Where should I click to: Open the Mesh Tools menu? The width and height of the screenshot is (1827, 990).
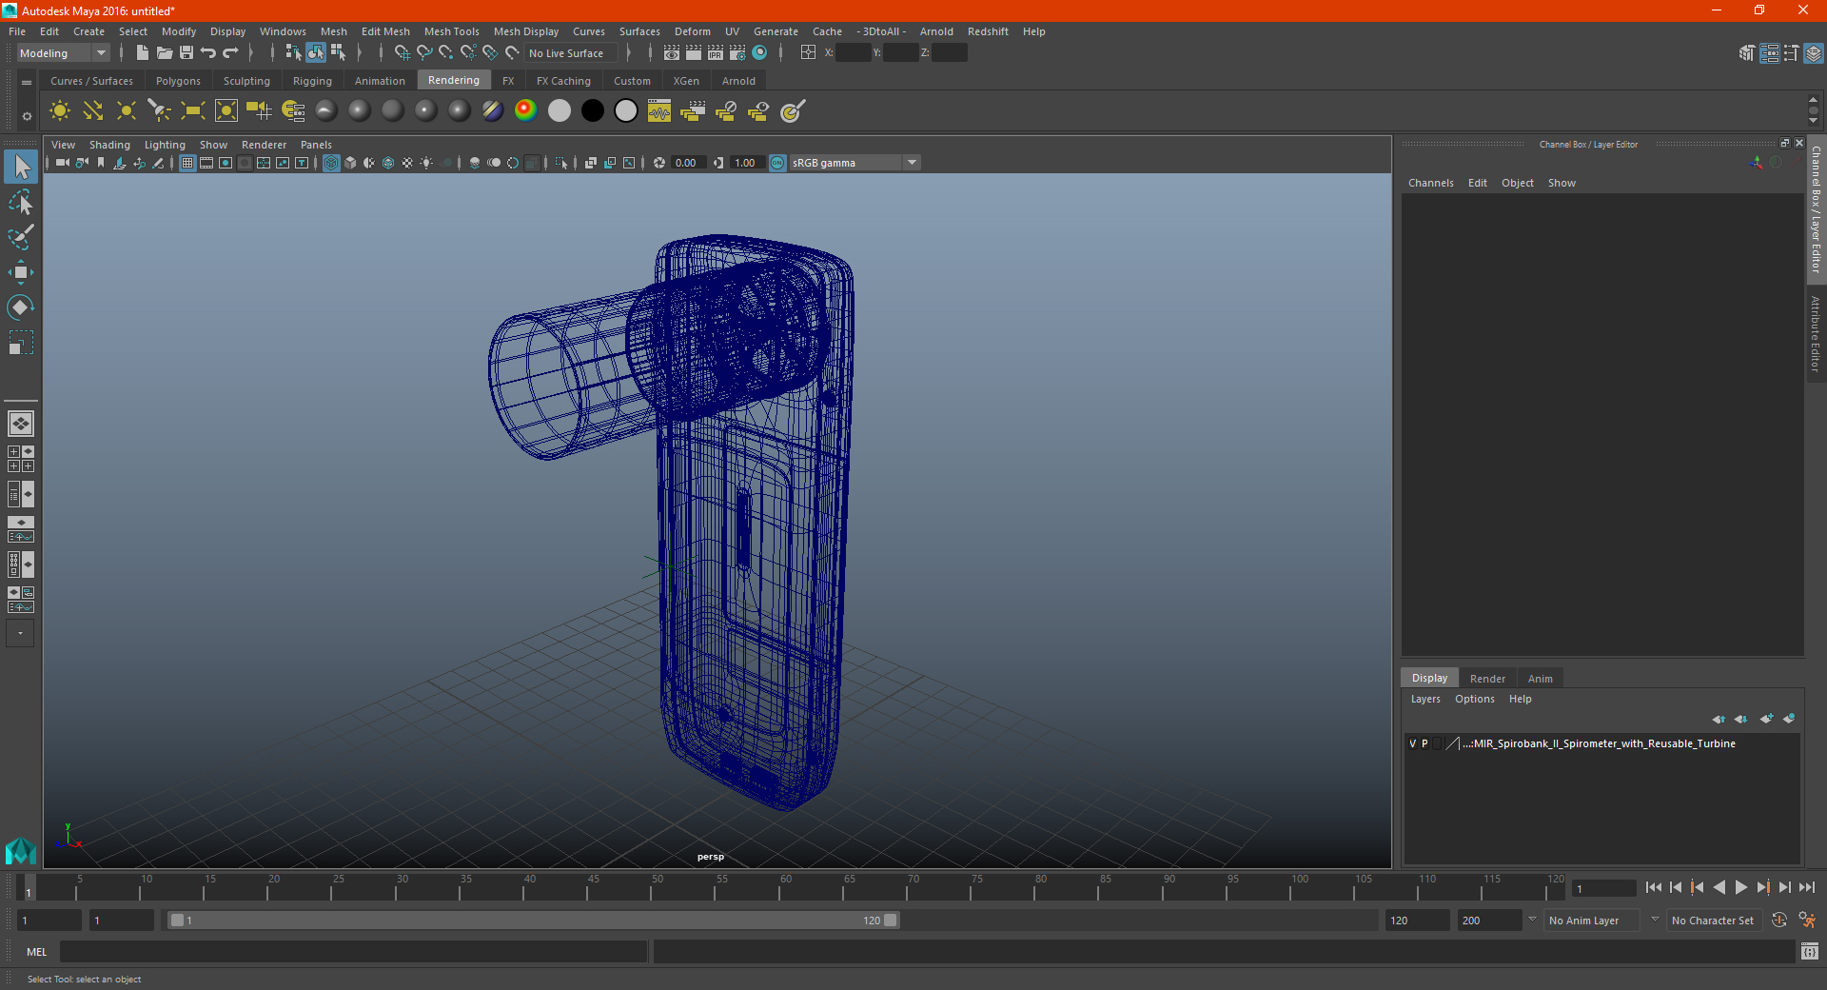(452, 31)
